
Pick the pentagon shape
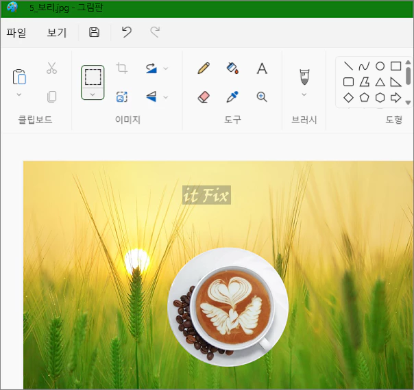[x=365, y=97]
